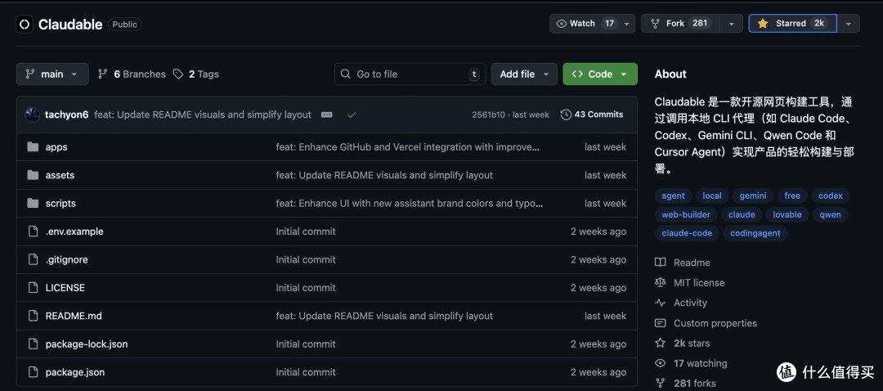The height and width of the screenshot is (391, 883).
Task: Open the MIT license sidebar link
Action: point(690,283)
